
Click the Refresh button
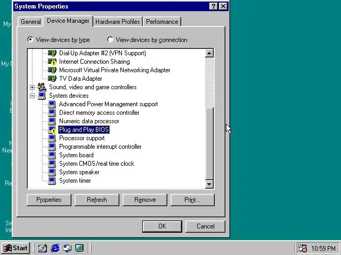97,200
